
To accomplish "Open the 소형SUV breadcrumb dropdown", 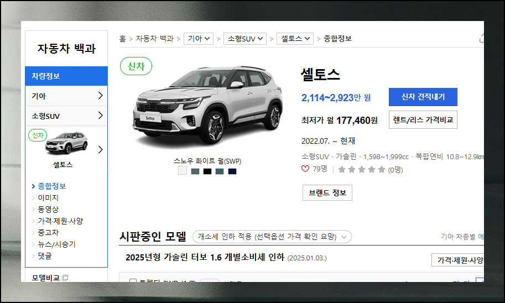I will [x=245, y=39].
